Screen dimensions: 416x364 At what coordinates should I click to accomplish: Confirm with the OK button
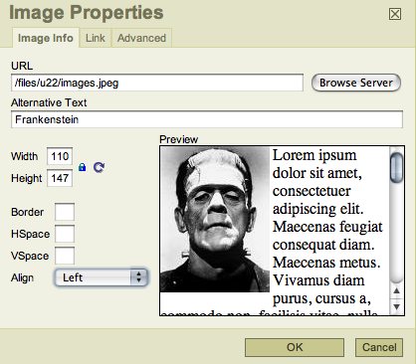(295, 347)
